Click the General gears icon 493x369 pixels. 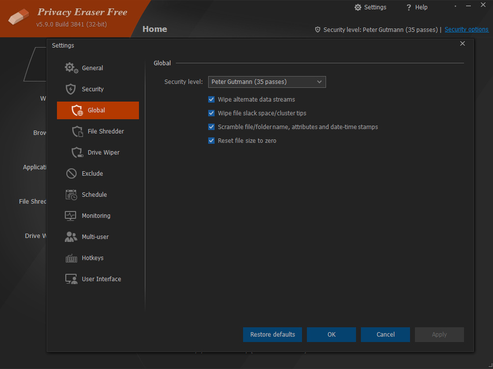tap(71, 68)
